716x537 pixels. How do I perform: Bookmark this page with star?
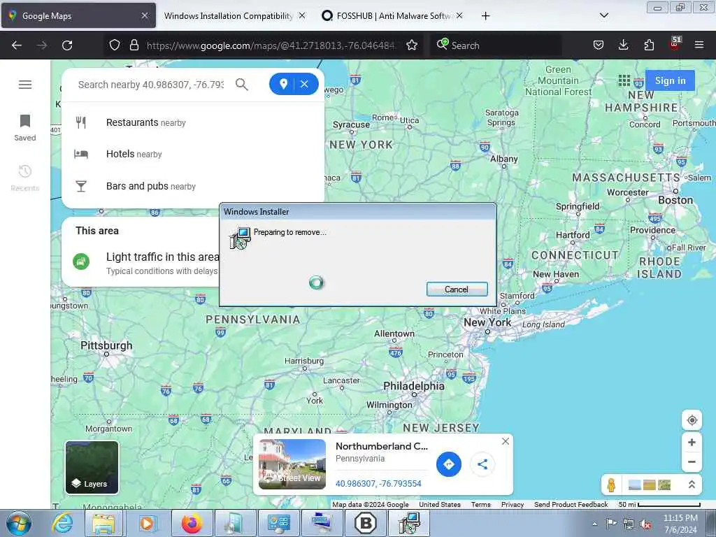412,45
